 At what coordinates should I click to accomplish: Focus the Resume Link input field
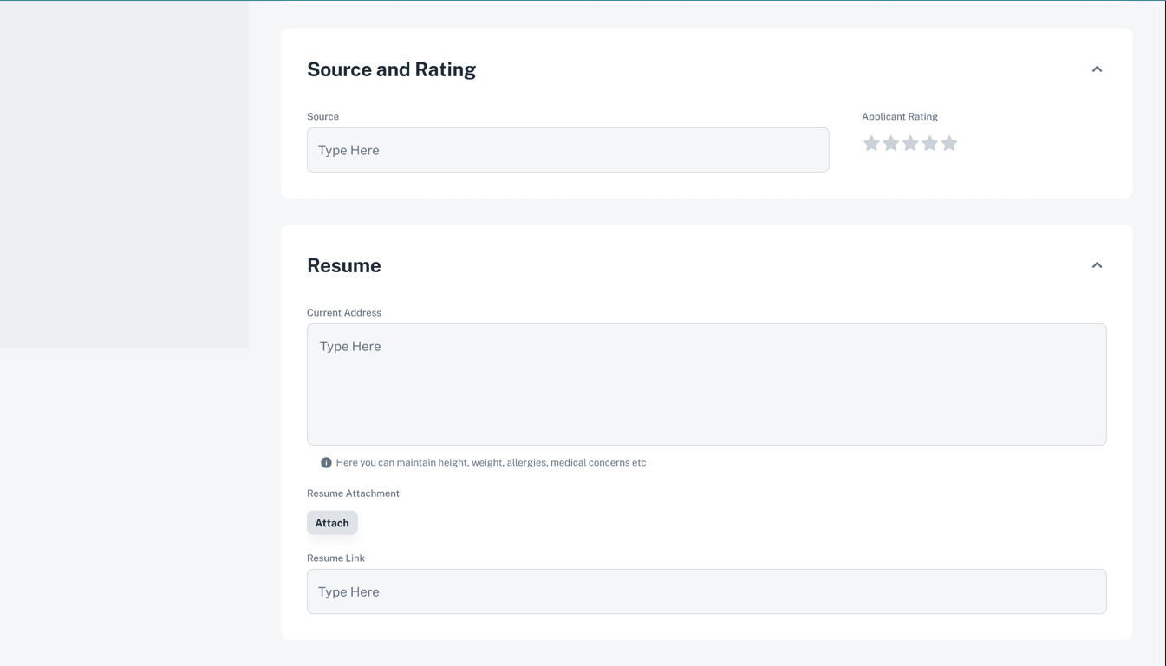[707, 591]
